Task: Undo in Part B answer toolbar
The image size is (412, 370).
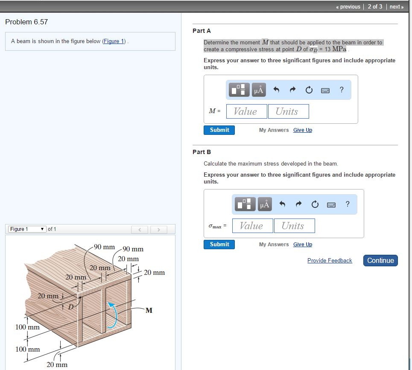Action: point(282,204)
